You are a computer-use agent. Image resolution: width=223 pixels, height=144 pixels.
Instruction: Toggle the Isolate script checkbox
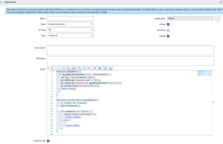pyautogui.click(x=48, y=141)
